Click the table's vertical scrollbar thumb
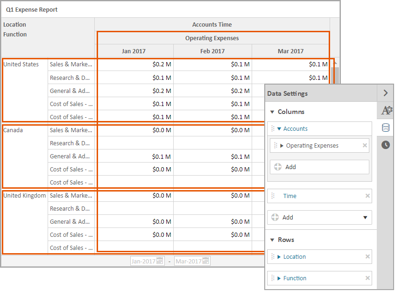 335,75
